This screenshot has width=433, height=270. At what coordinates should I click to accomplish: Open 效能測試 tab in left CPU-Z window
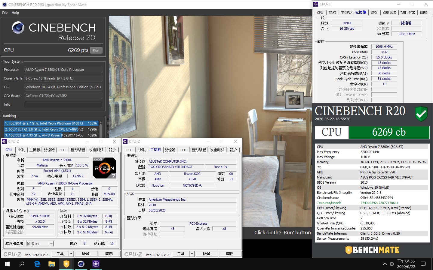coord(96,150)
